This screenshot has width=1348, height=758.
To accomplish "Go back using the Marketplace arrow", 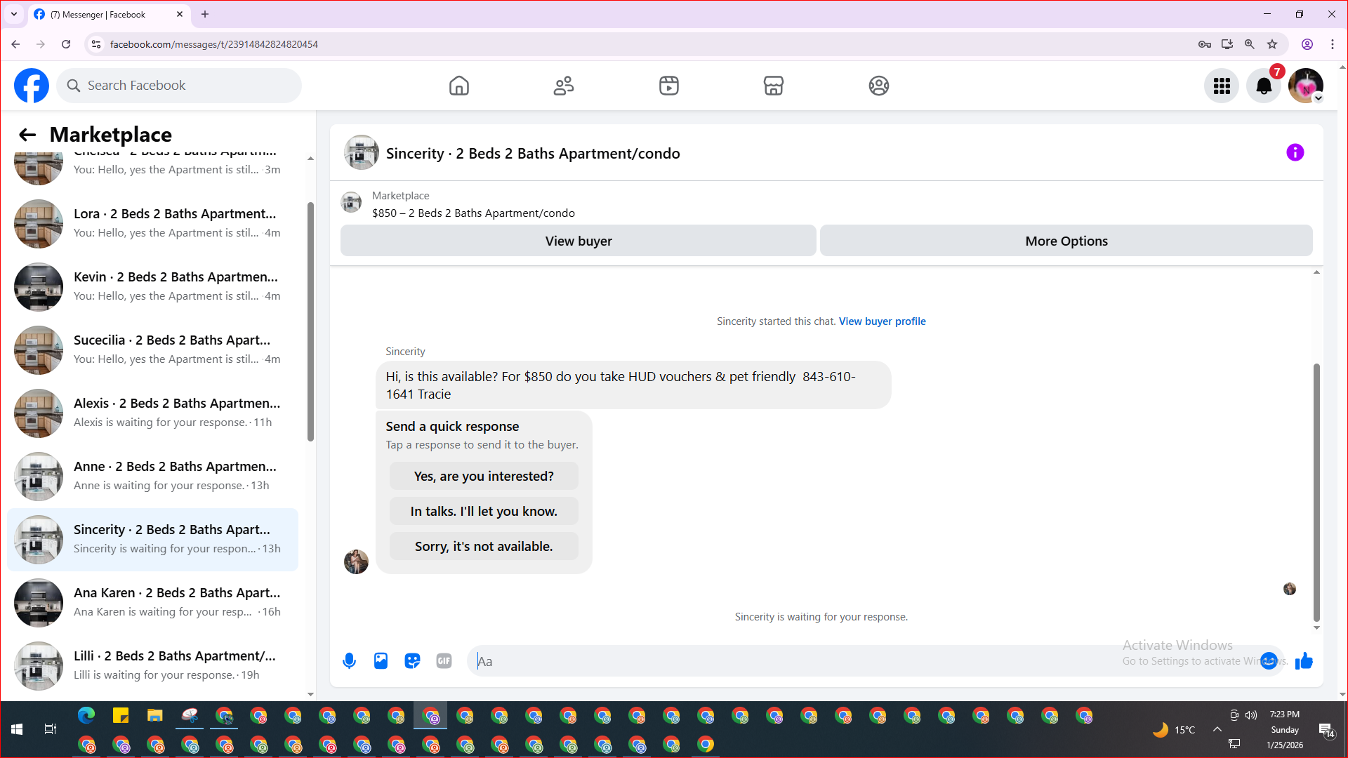I will tap(27, 135).
